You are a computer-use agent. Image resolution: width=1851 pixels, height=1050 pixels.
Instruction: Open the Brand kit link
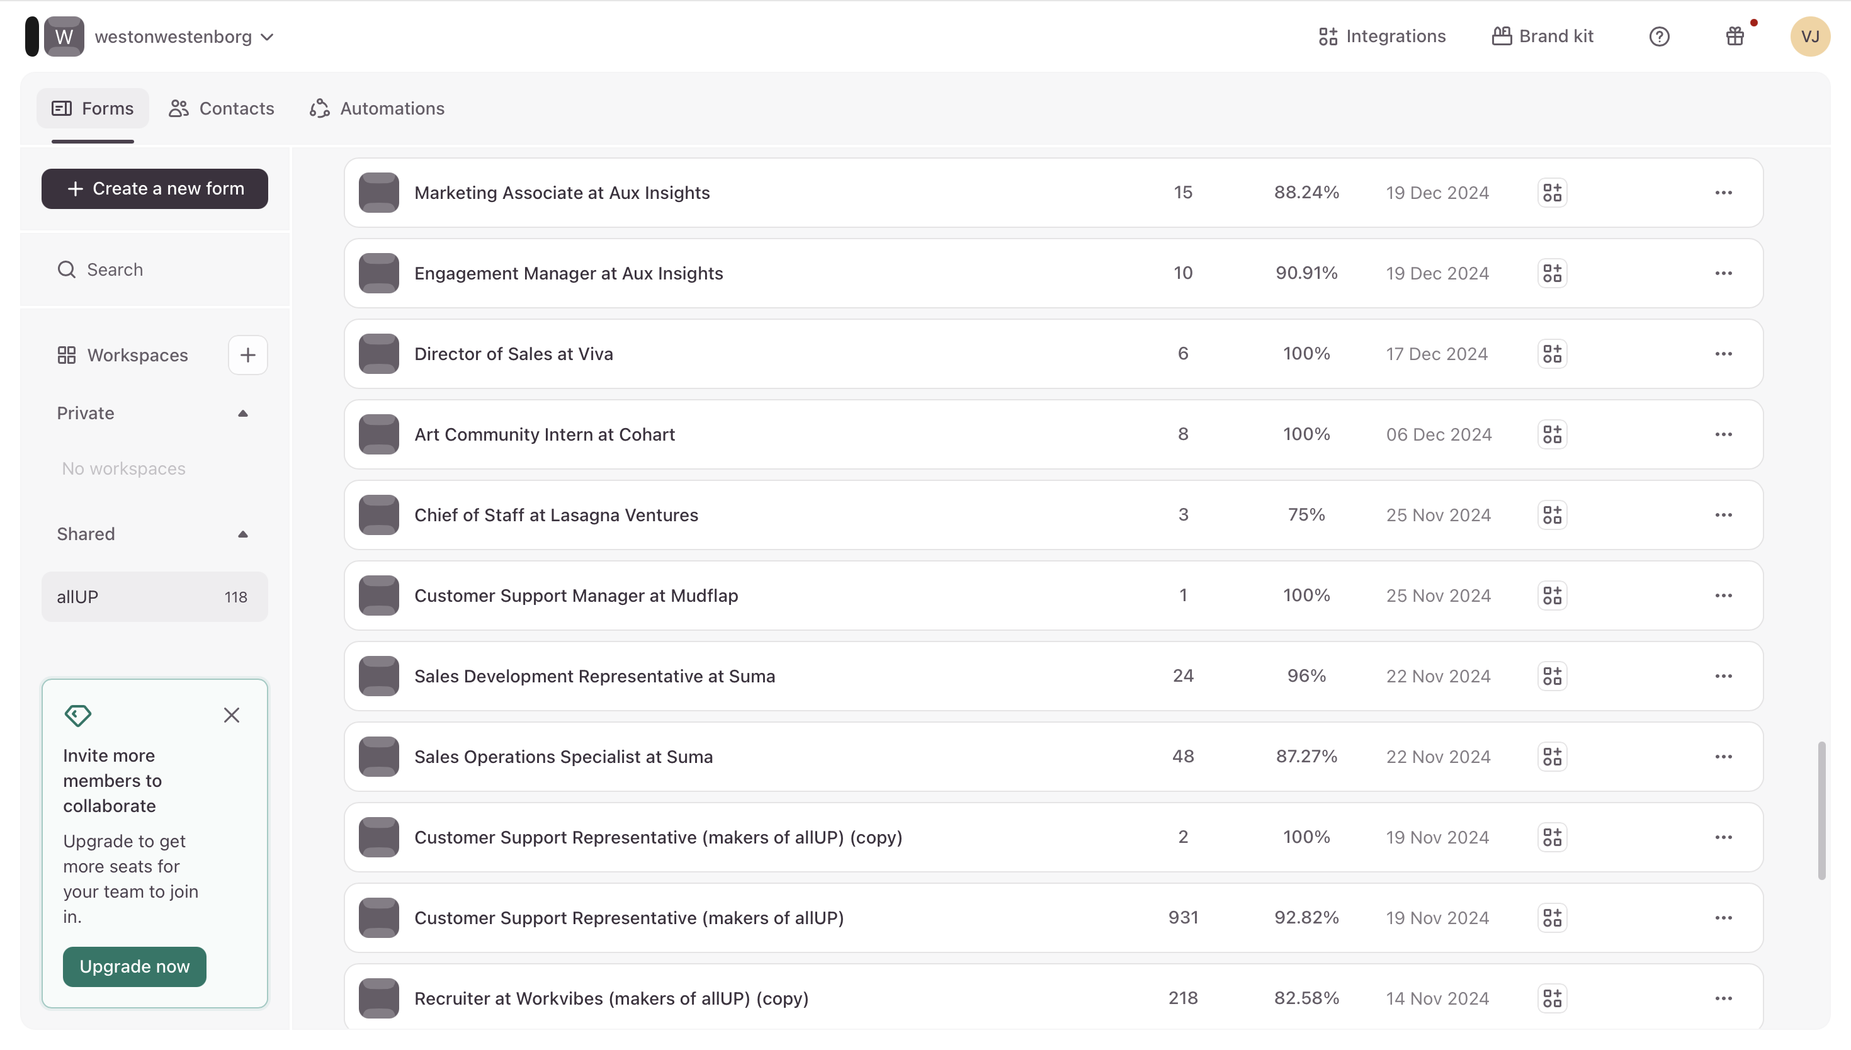[1542, 37]
